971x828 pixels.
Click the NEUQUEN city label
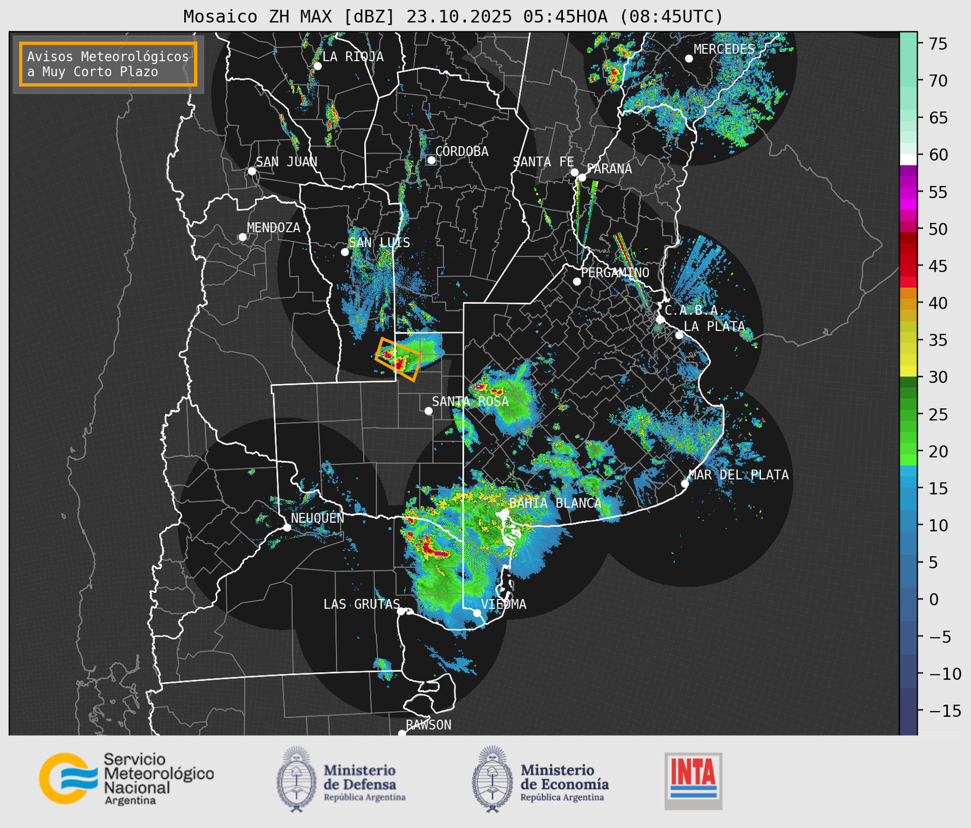(318, 518)
